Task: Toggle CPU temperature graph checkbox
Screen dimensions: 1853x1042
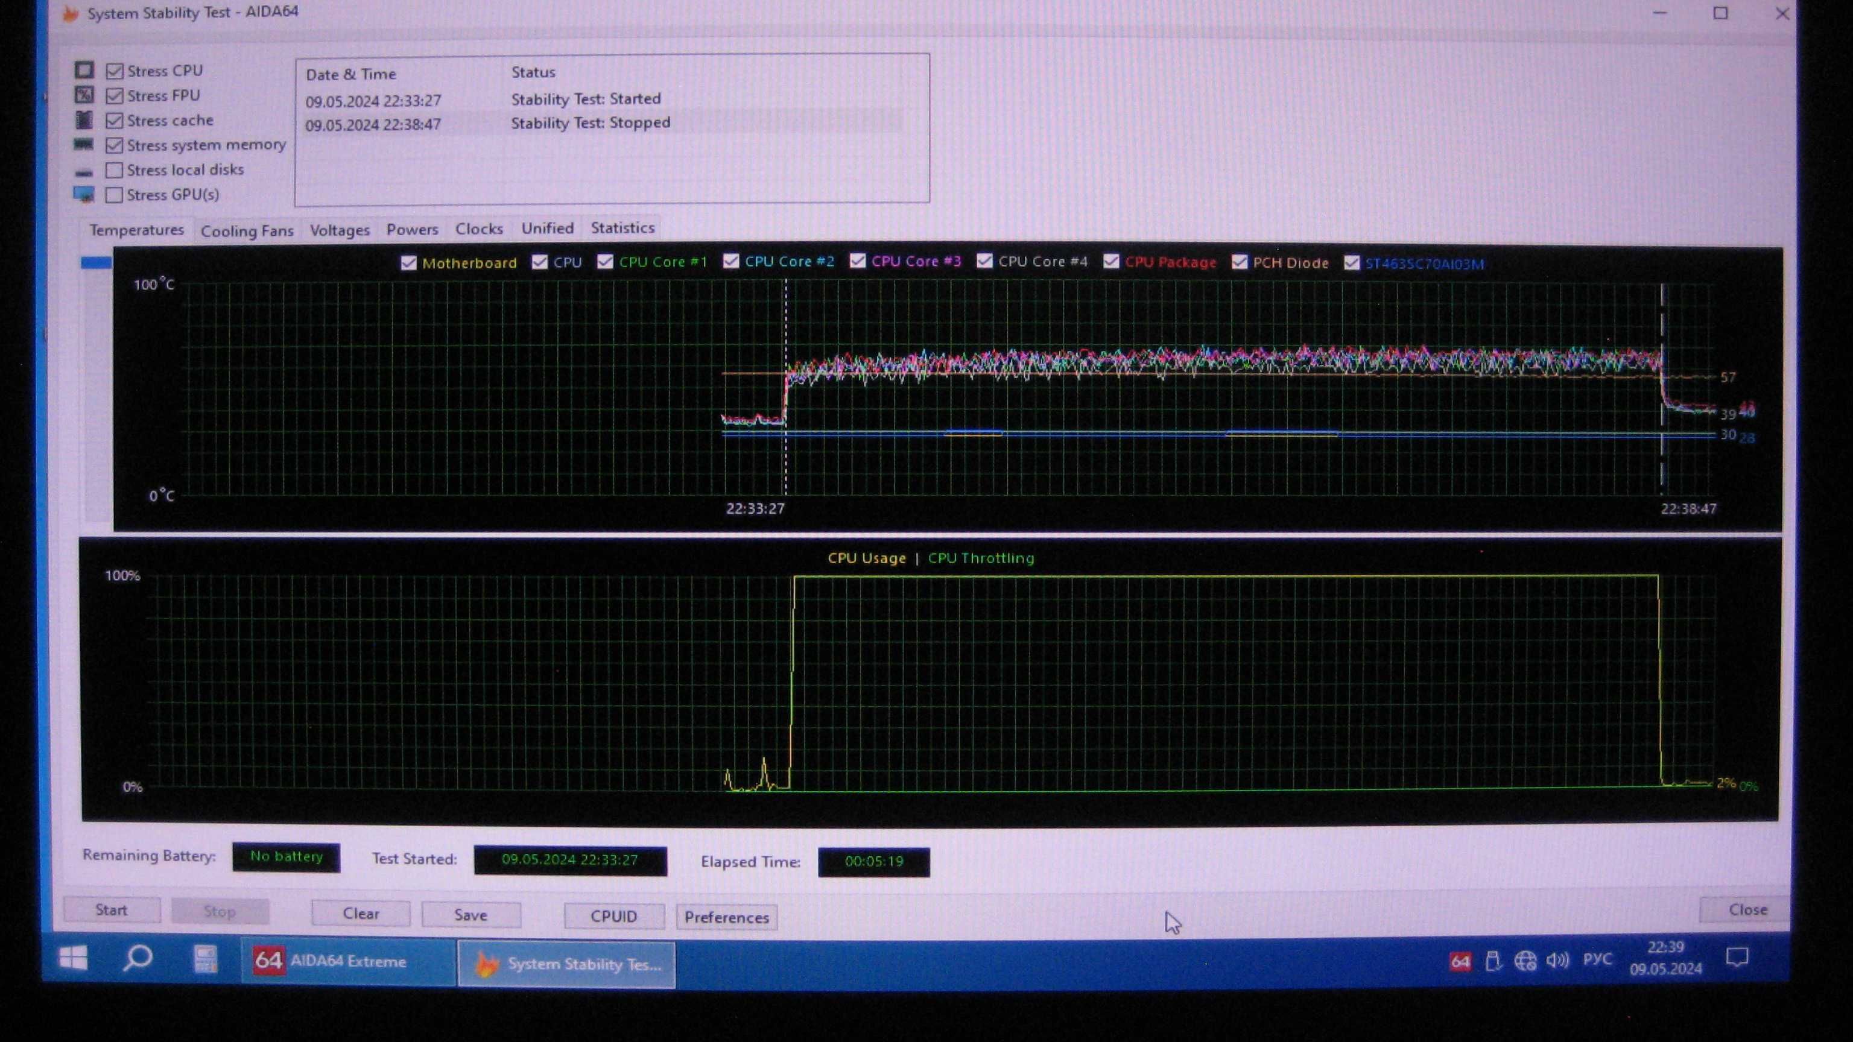Action: click(x=539, y=262)
